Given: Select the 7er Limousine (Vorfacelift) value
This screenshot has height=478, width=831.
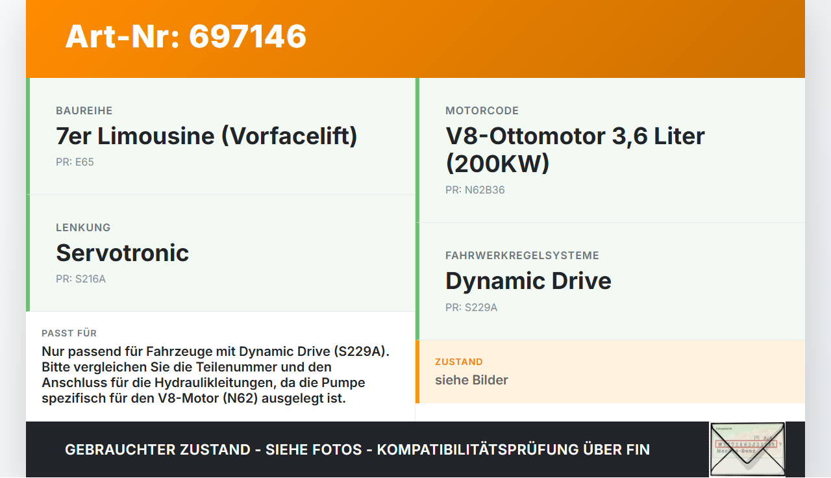Looking at the screenshot, I should pos(206,136).
